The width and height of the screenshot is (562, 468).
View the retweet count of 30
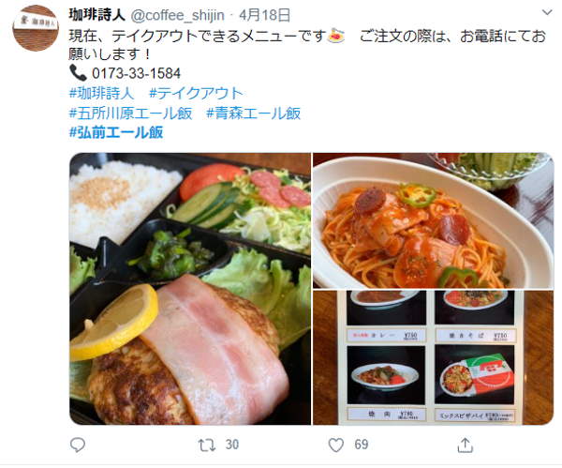point(232,445)
